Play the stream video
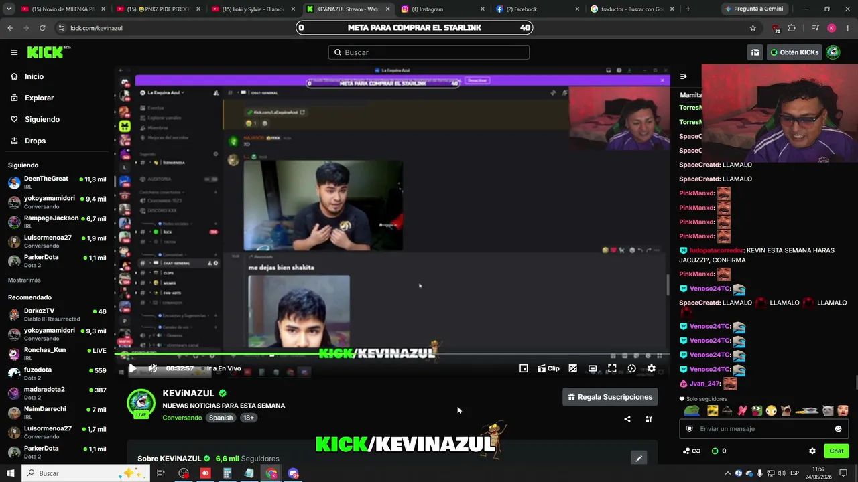858x482 pixels. tap(133, 368)
